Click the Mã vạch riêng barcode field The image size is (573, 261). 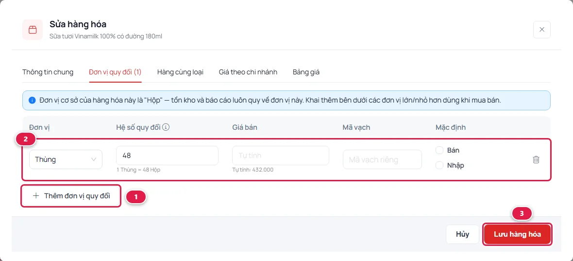tap(382, 159)
